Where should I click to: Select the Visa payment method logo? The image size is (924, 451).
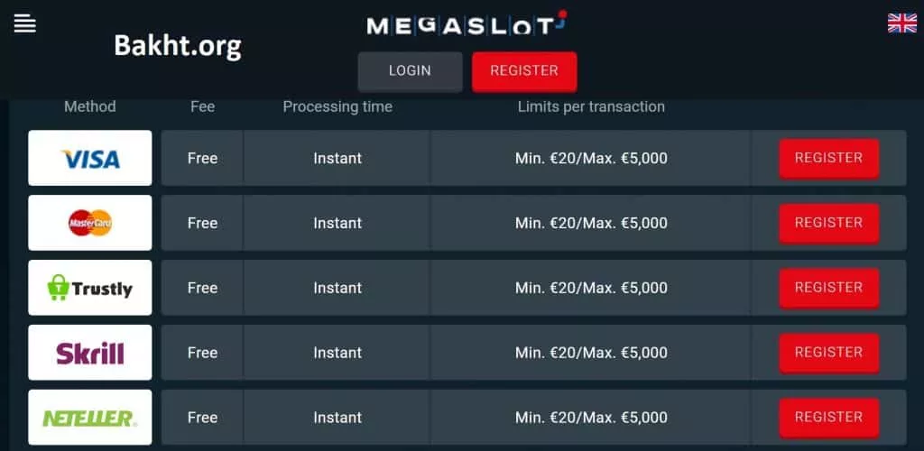pos(90,159)
